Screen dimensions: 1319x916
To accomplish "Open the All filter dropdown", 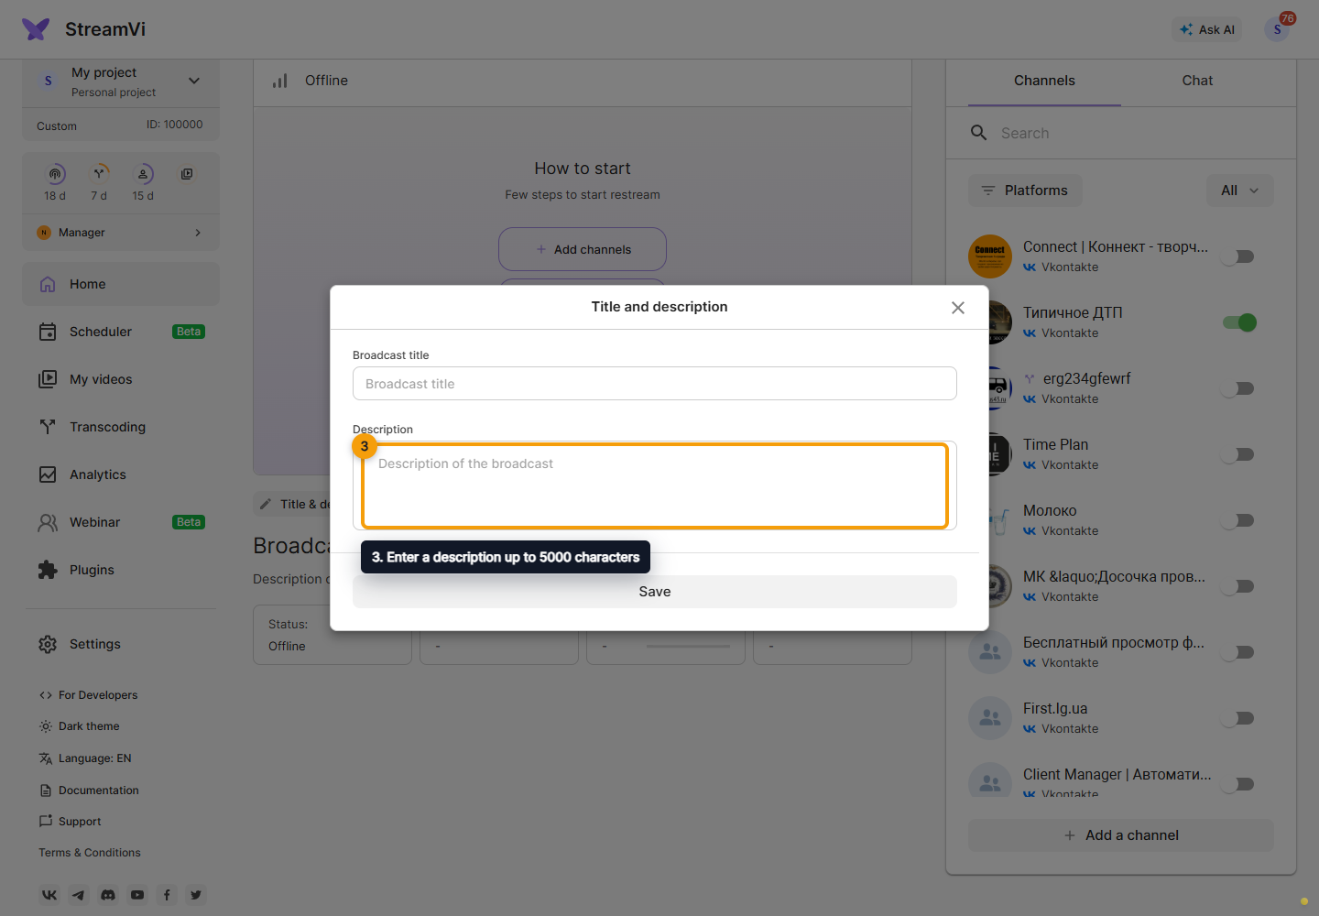I will [x=1240, y=191].
